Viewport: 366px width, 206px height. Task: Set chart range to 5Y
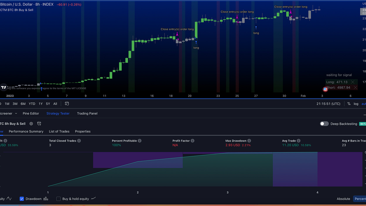[48, 104]
